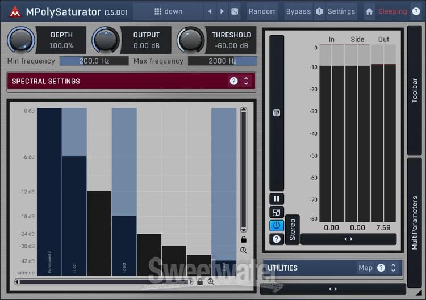Open the Settings menu
The width and height of the screenshot is (426, 300).
(341, 11)
